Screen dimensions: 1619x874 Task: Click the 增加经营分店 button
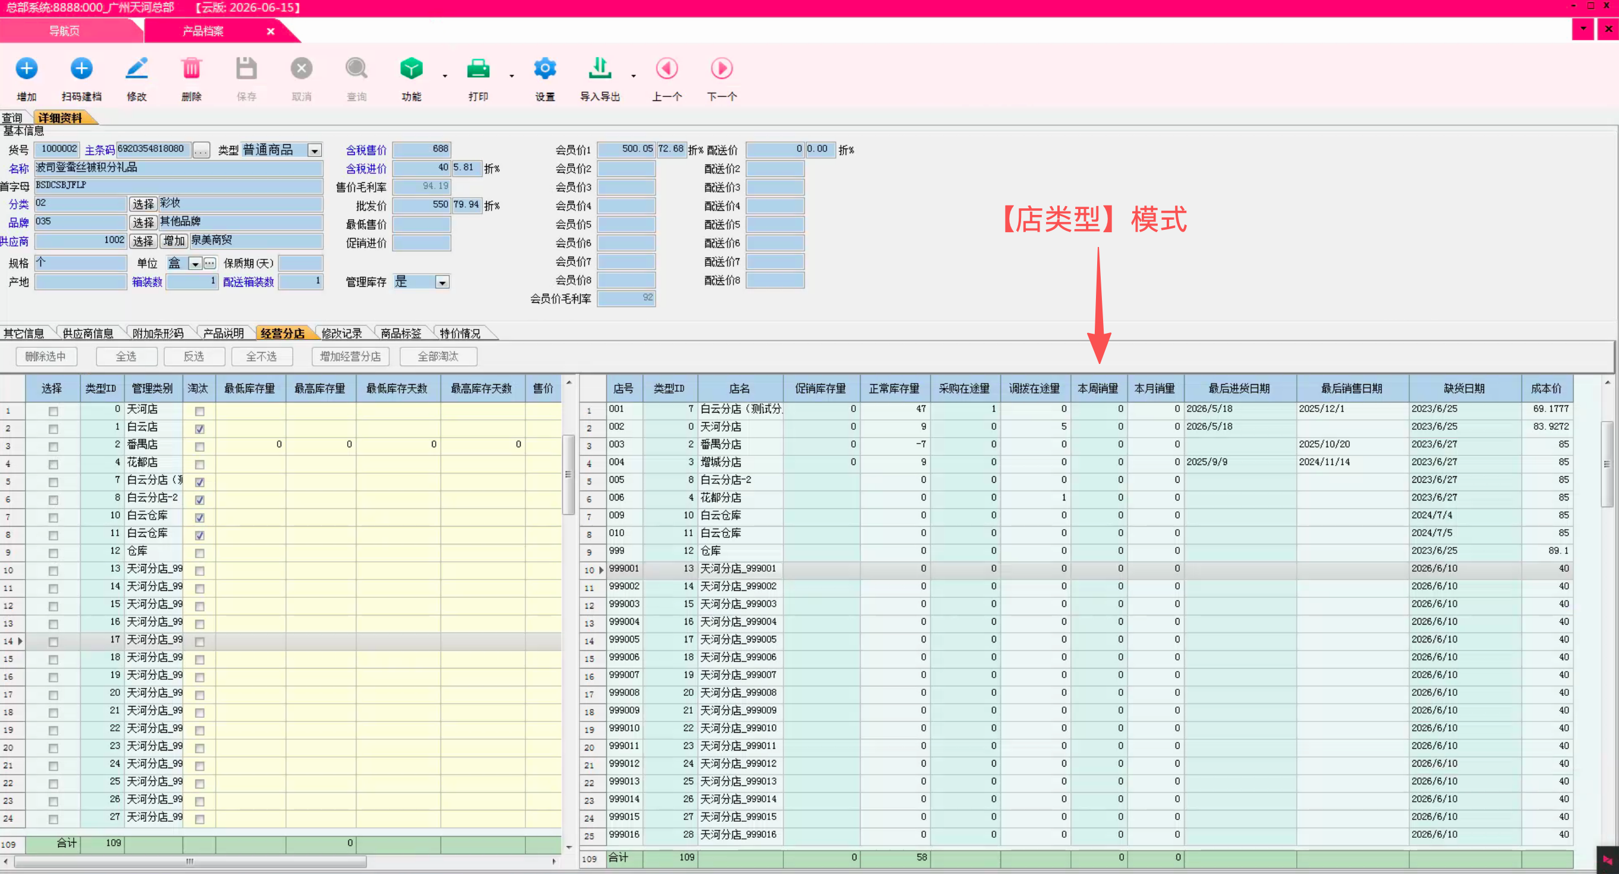click(x=350, y=356)
